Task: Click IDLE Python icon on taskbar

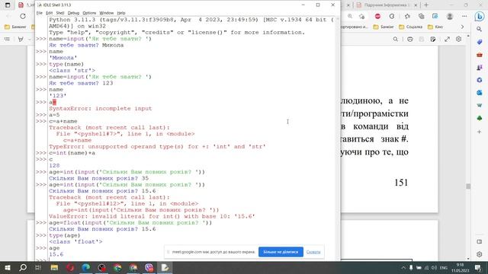Action: point(165,267)
